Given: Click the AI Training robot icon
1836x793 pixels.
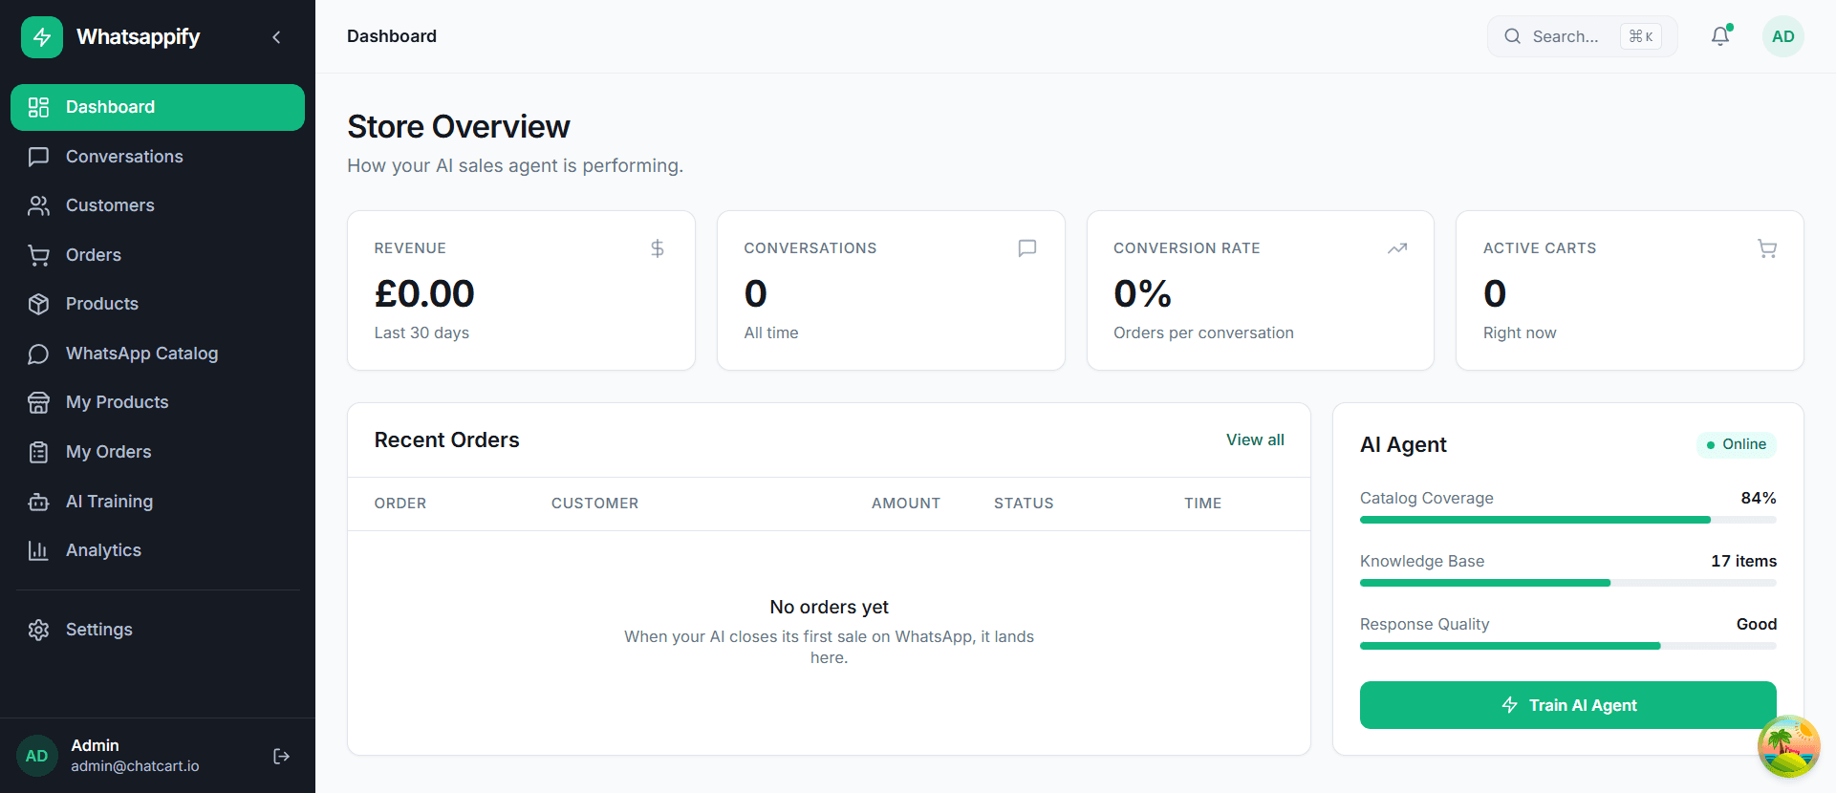Looking at the screenshot, I should pyautogui.click(x=38, y=502).
